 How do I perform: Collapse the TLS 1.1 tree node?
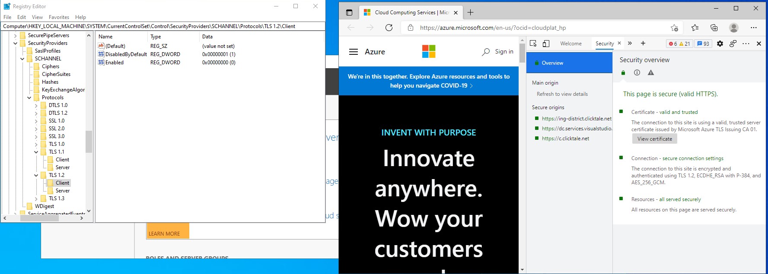tap(36, 152)
